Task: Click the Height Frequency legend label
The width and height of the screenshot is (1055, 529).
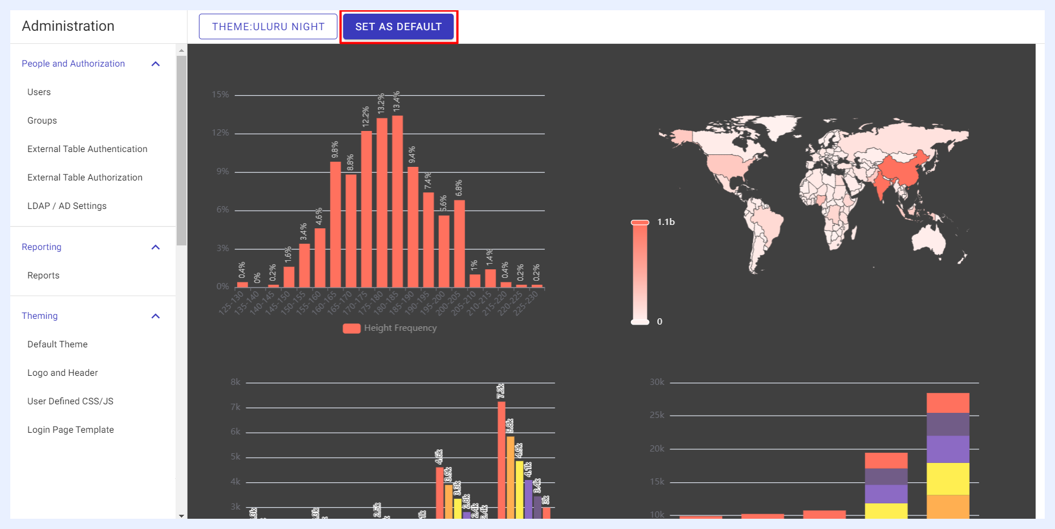Action: 400,329
